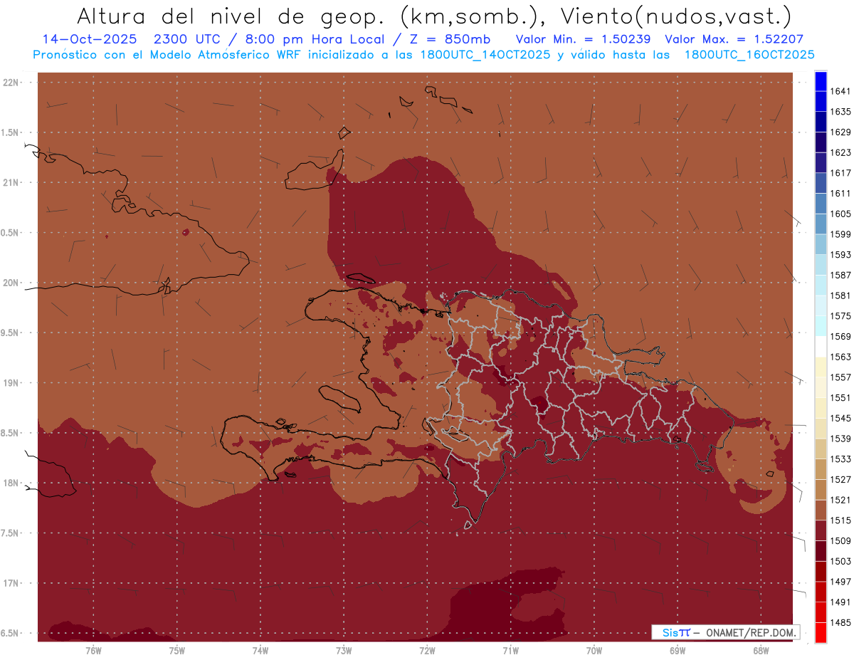Click the bright red bottom segment of color bar
The image size is (854, 660).
[821, 632]
